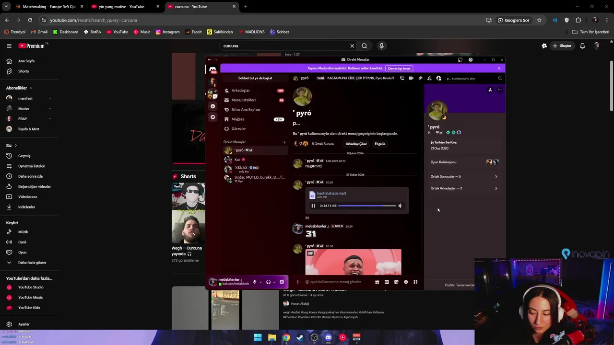Click the Devre dışı bırak button
The height and width of the screenshot is (345, 614).
coord(399,69)
